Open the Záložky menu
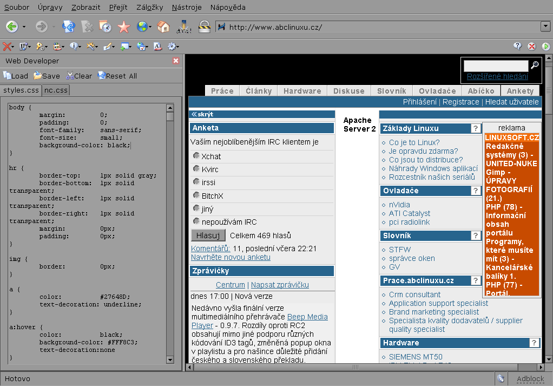 [150, 8]
